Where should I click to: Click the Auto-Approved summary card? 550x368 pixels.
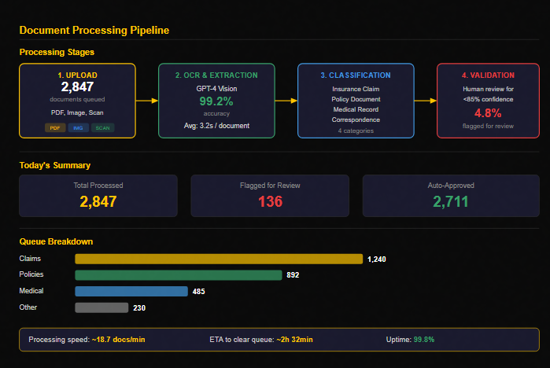[x=451, y=196]
